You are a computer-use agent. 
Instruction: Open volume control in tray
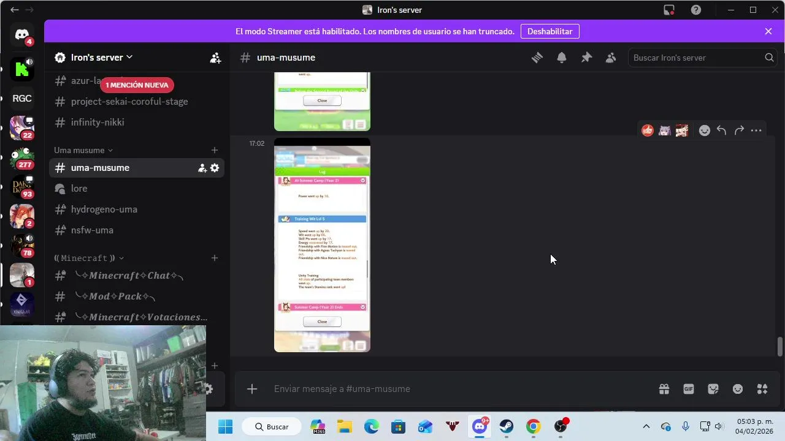click(x=719, y=426)
